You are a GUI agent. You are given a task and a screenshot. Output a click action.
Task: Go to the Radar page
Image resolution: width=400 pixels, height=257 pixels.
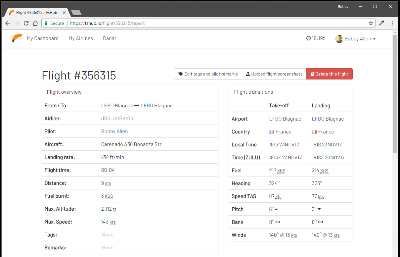point(110,38)
